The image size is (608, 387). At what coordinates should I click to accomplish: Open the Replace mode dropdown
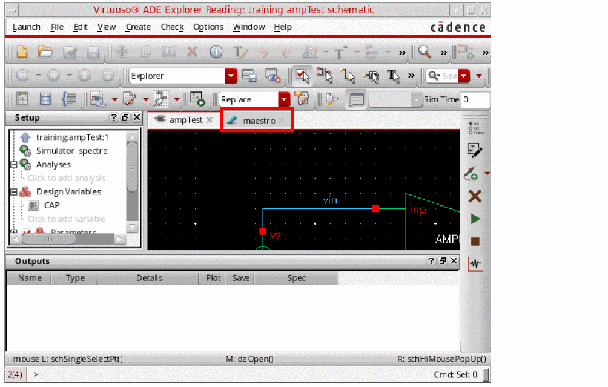click(x=284, y=99)
